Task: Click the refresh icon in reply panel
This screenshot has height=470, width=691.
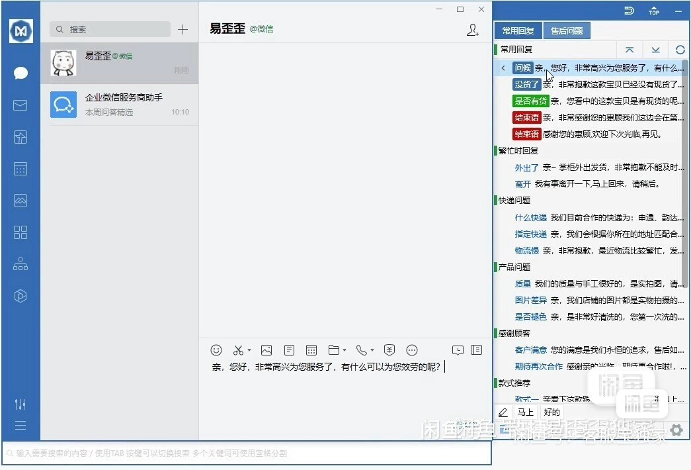Action: [680, 50]
